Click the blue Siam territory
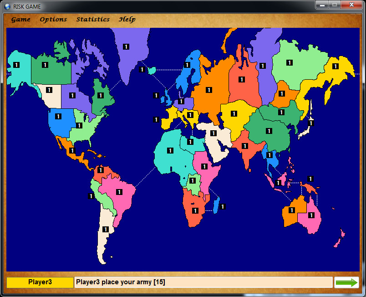The height and width of the screenshot is (297, 366). pyautogui.click(x=269, y=155)
